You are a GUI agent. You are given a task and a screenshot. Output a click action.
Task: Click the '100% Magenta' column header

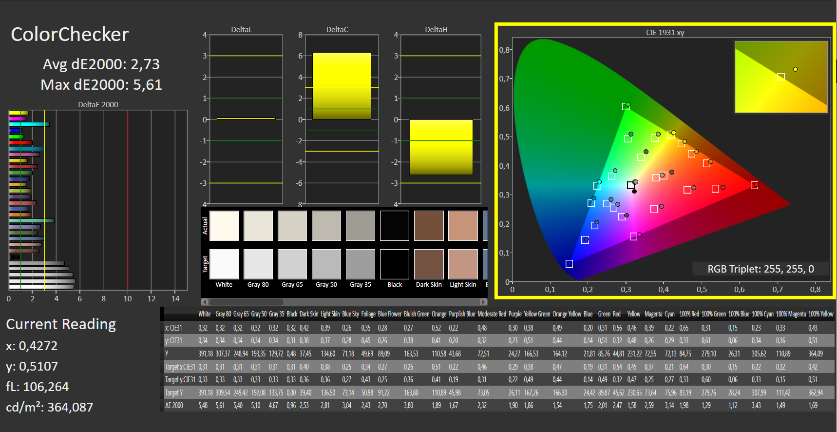tap(790, 314)
